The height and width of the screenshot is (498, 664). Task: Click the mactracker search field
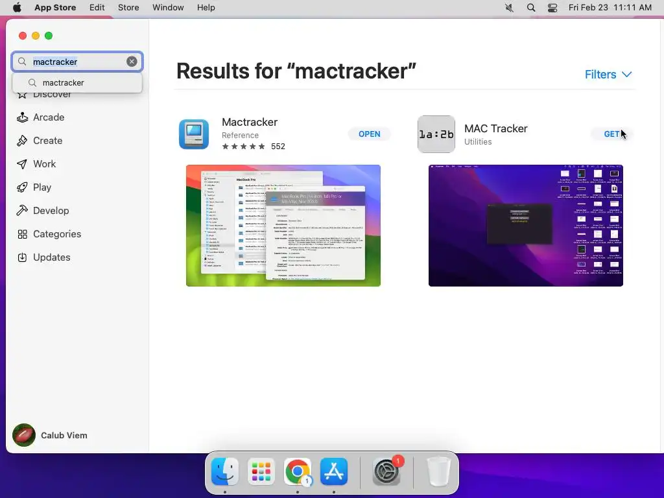77,62
